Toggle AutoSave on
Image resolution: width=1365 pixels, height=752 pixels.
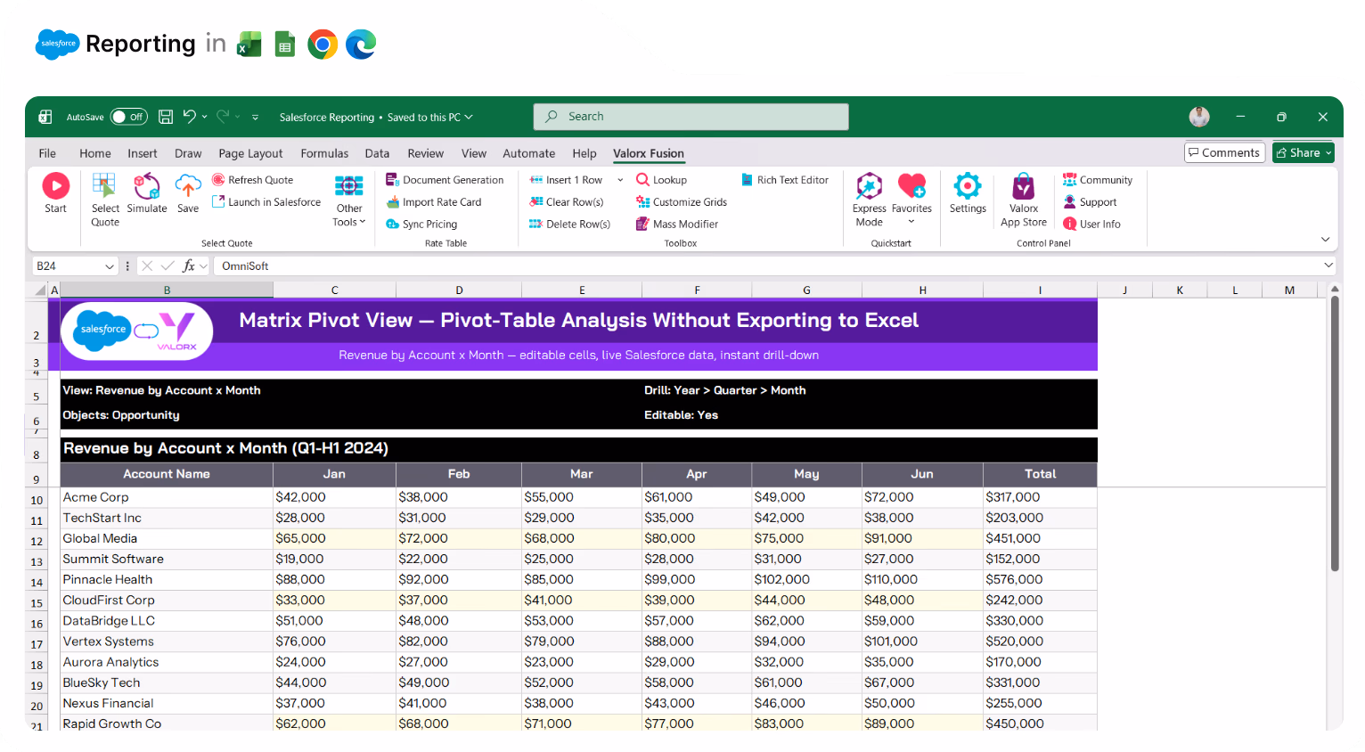coord(128,116)
